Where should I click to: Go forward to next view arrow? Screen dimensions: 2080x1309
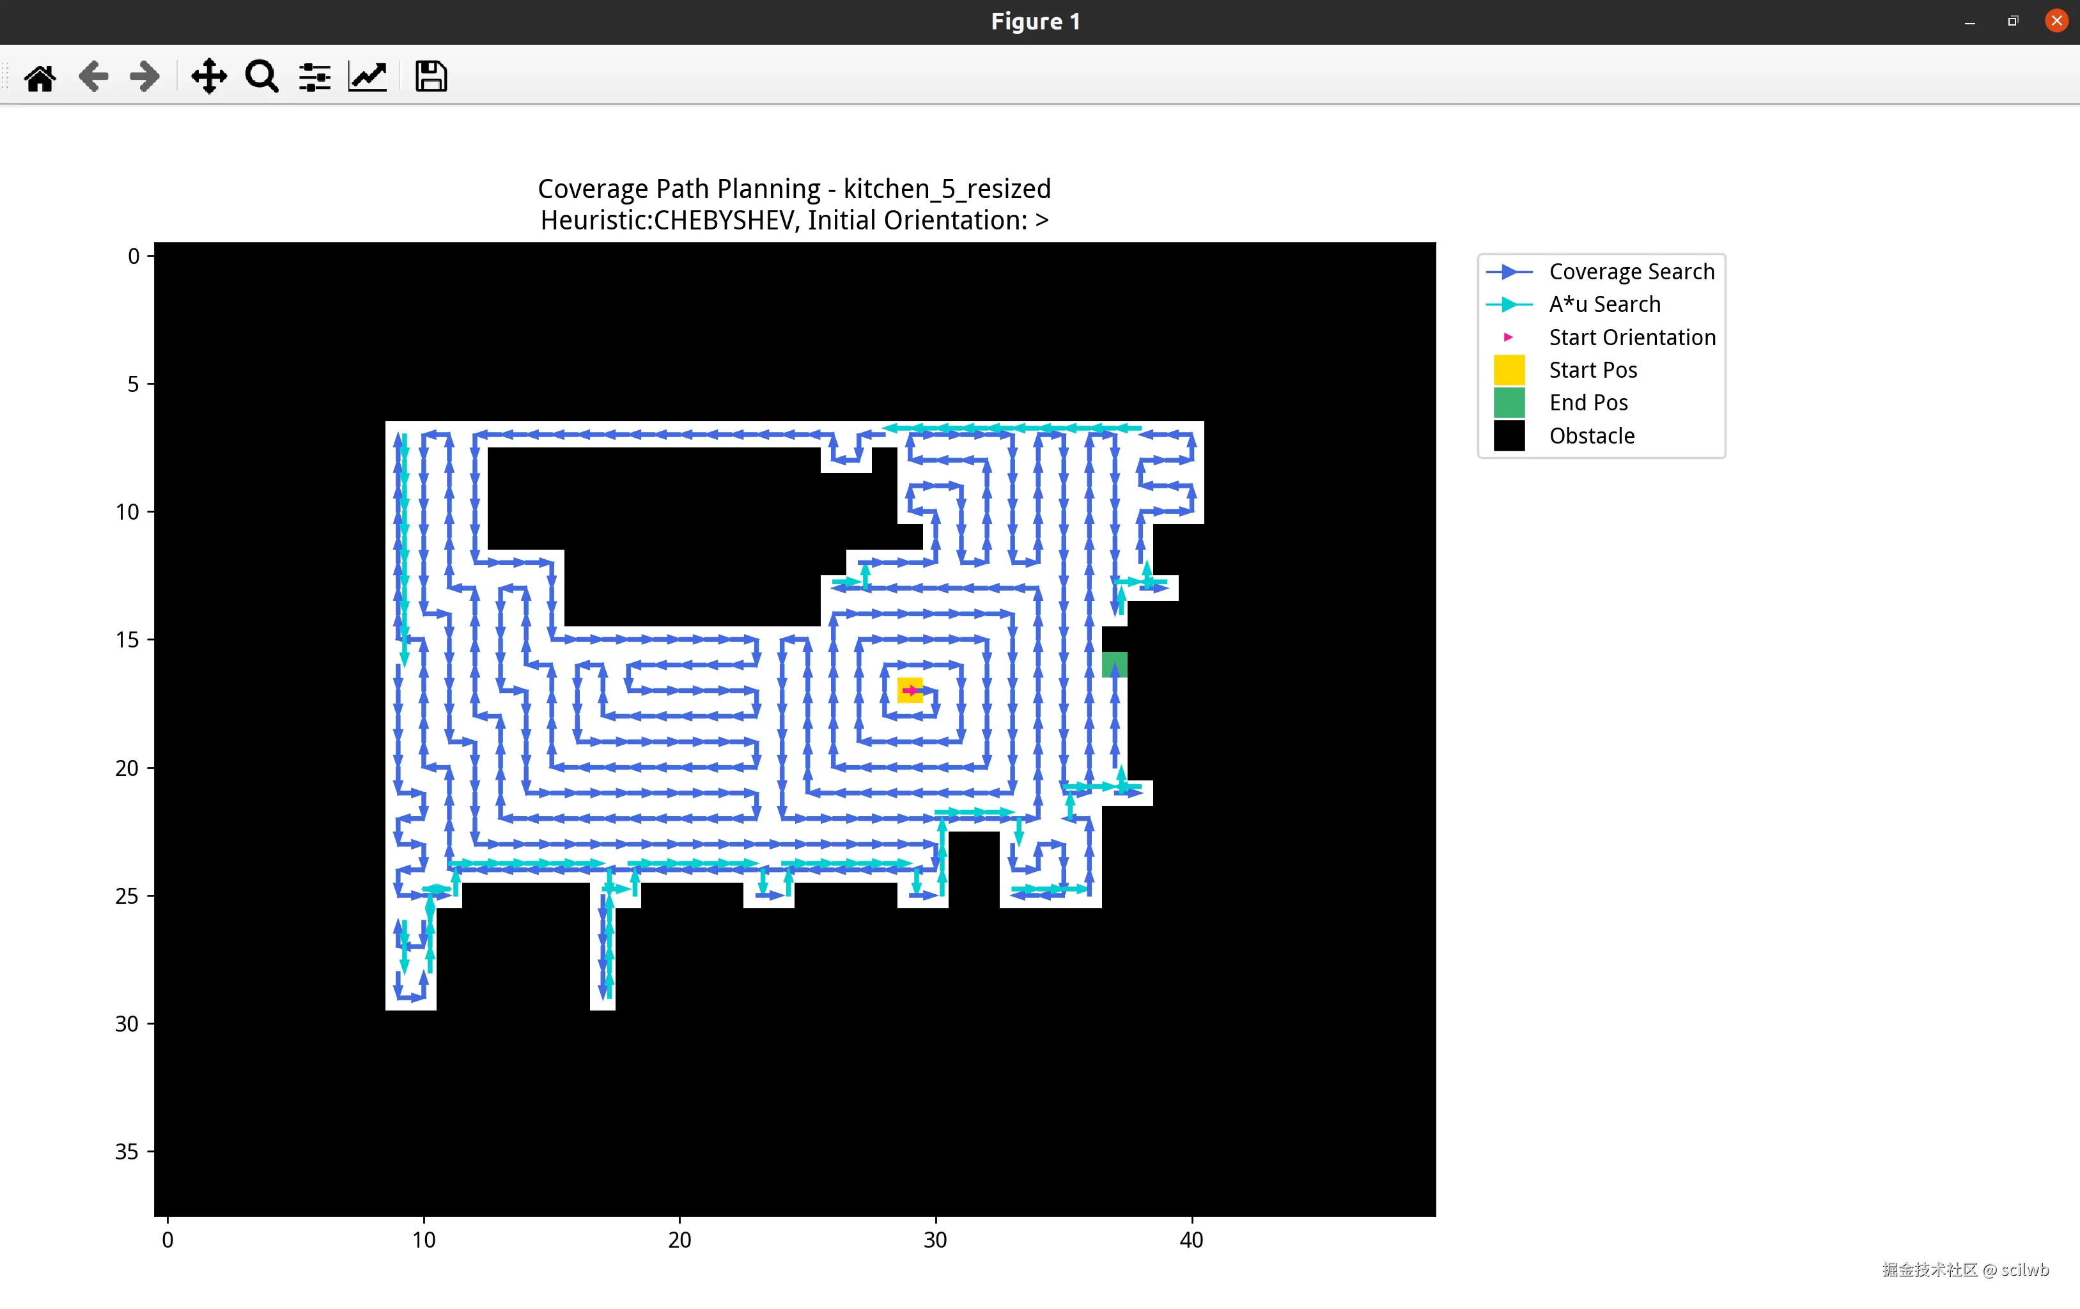[144, 77]
